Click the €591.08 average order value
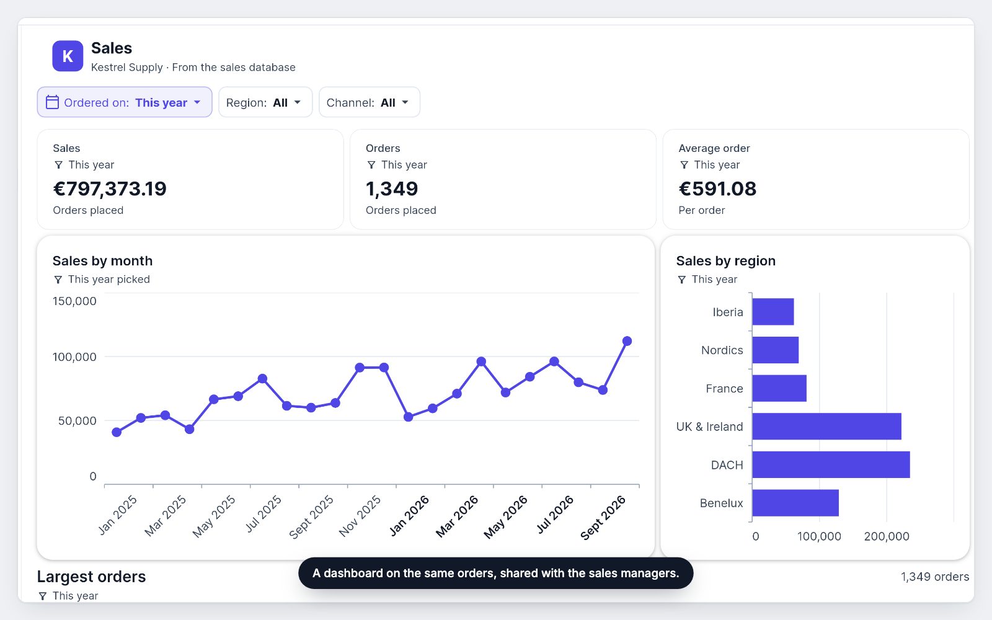Screen dimensions: 992x620 tap(717, 188)
